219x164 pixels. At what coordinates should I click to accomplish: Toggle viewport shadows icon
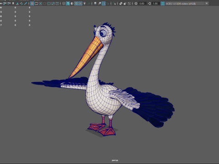tap(89, 4)
